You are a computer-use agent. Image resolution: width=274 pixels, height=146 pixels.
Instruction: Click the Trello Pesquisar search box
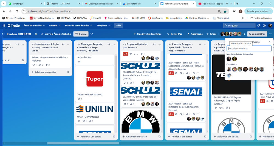239,26
